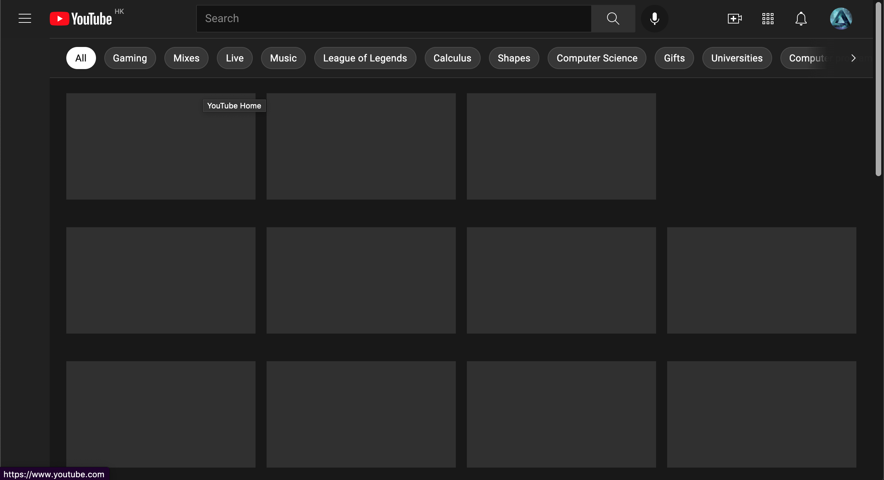The image size is (884, 480).
Task: Select the All chip
Action: [x=81, y=58]
